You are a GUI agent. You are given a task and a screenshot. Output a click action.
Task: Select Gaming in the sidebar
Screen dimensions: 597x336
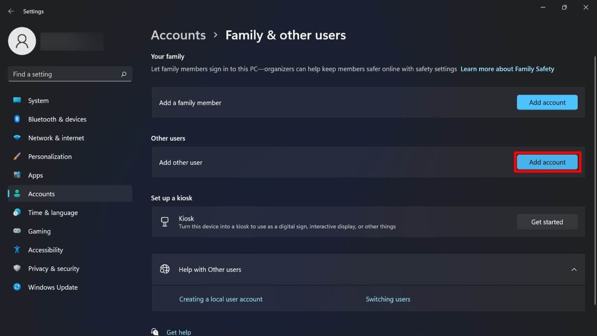[x=39, y=231]
